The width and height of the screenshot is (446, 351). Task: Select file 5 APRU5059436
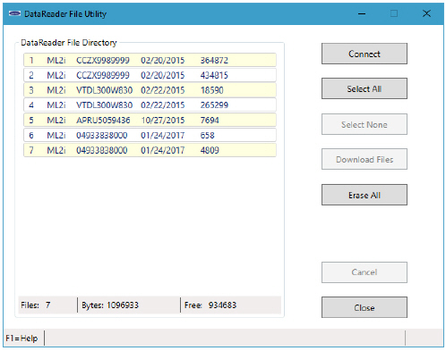(150, 120)
